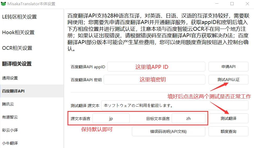Open 彩云小译 settings page

tap(10, 130)
